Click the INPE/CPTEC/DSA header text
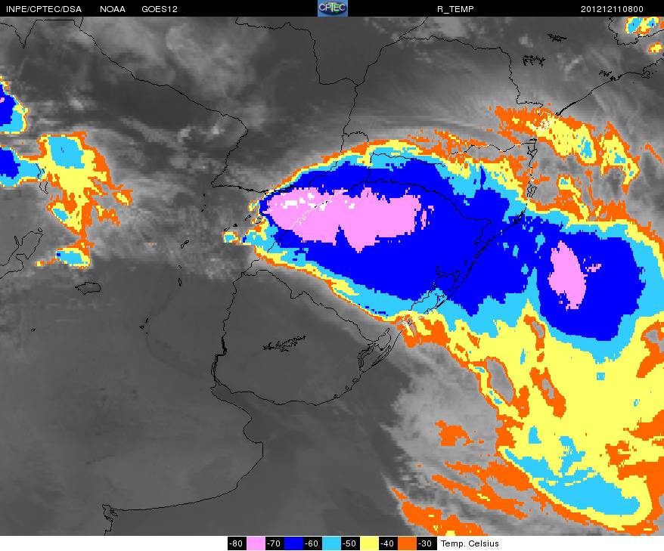 tap(44, 9)
